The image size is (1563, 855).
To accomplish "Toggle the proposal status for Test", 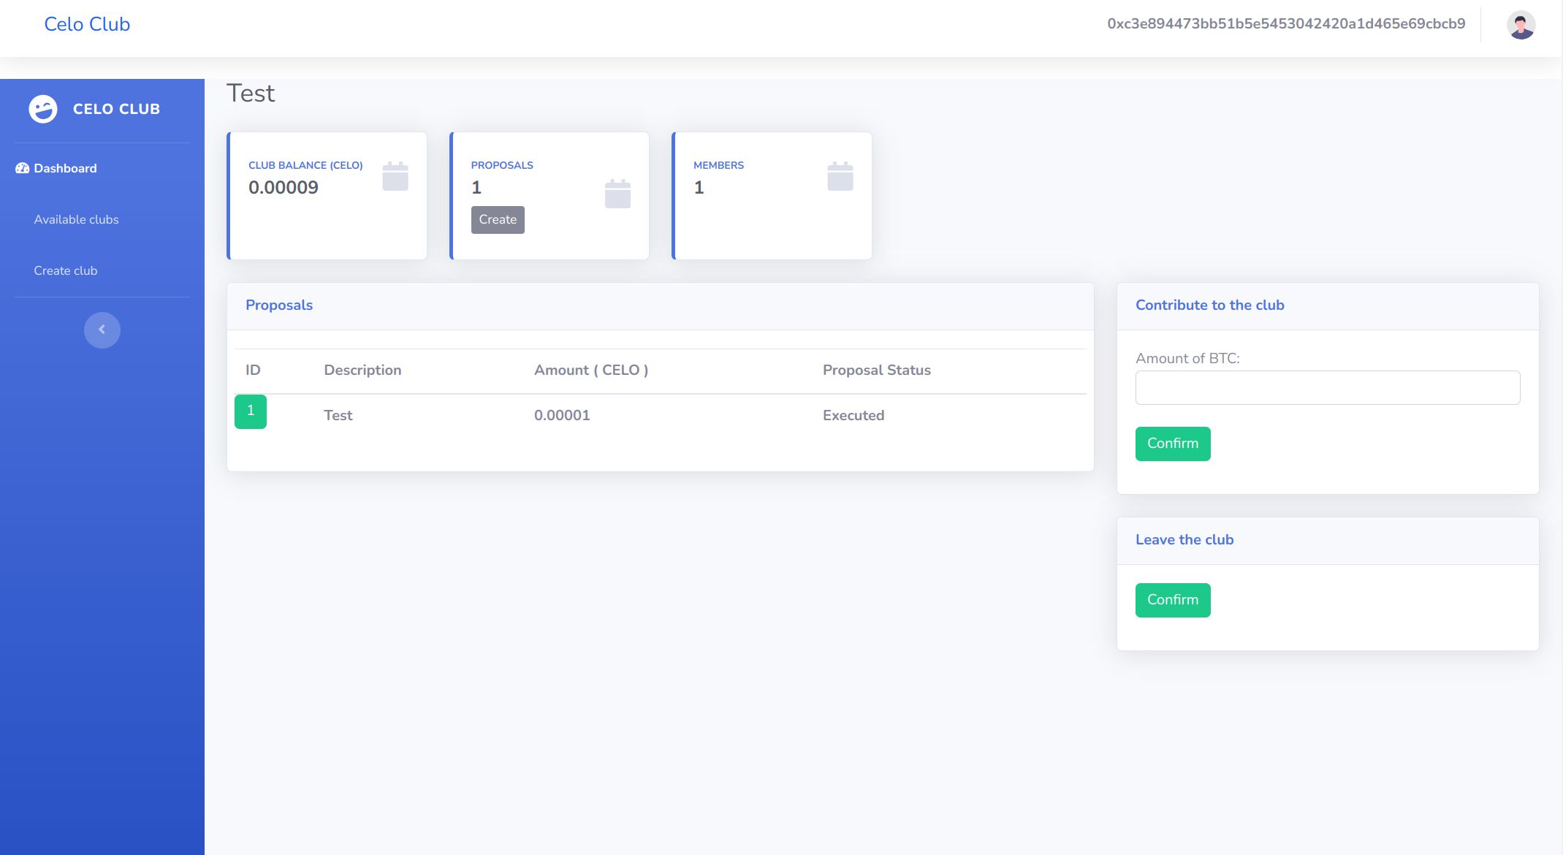I will (x=853, y=414).
